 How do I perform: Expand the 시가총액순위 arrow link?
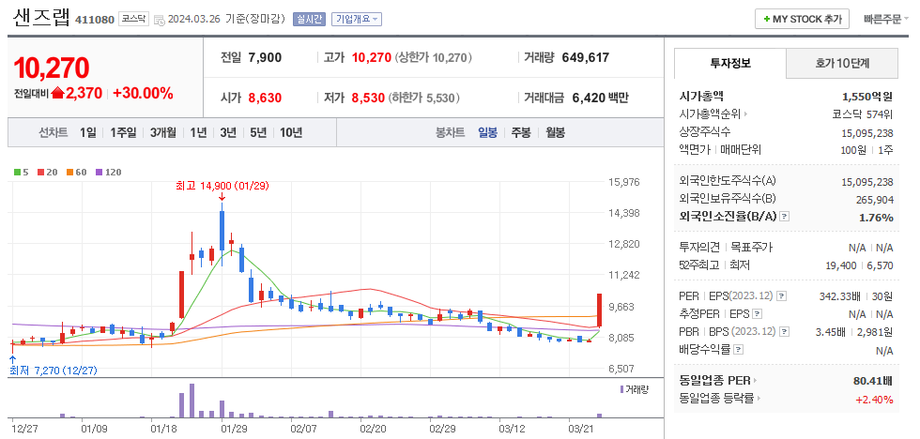click(x=713, y=114)
